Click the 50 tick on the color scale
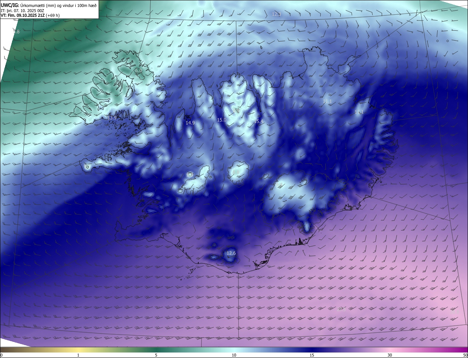Image resolution: width=468 pixels, height=358 pixels. pyautogui.click(x=465, y=355)
